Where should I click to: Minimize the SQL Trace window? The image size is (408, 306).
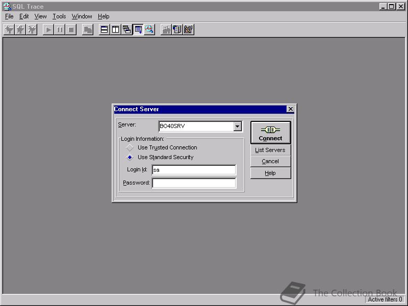[382, 7]
